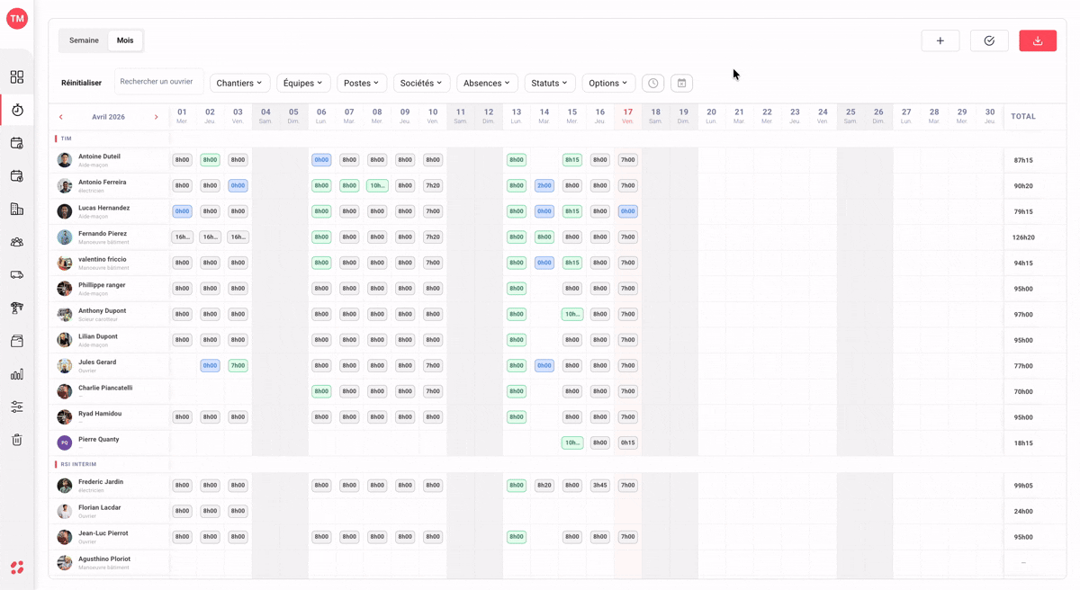Viewport: 1080px width, 590px height.
Task: Click the Réinitialiser reset link
Action: 81,83
